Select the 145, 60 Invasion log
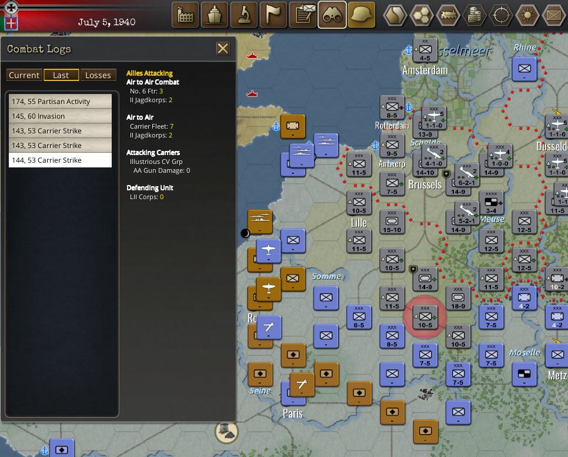The width and height of the screenshot is (568, 457). pos(60,116)
